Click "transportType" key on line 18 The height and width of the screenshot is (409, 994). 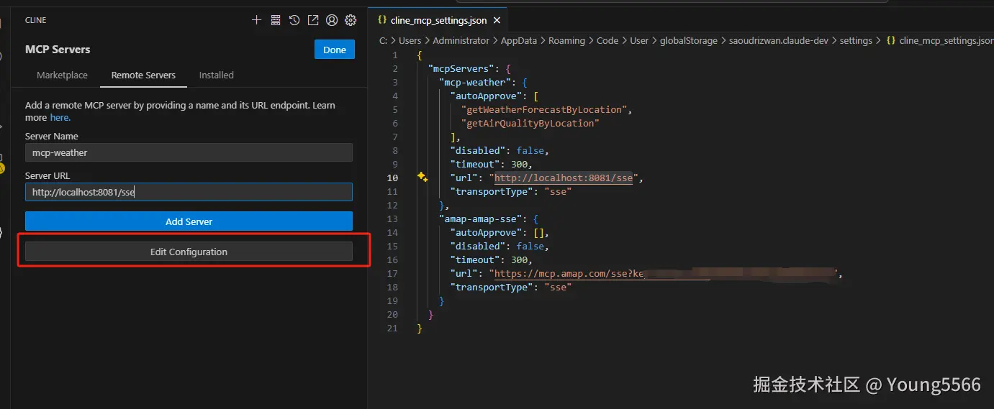tap(492, 287)
